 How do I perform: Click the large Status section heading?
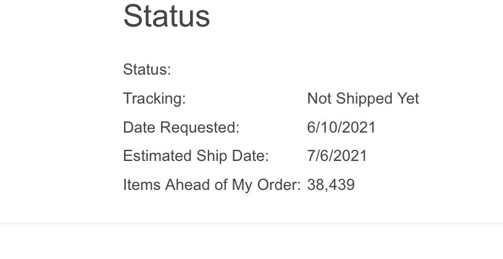(167, 16)
